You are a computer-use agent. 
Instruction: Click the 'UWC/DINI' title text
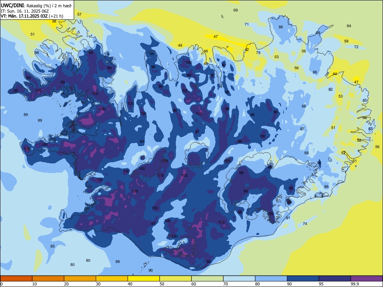tap(13, 6)
